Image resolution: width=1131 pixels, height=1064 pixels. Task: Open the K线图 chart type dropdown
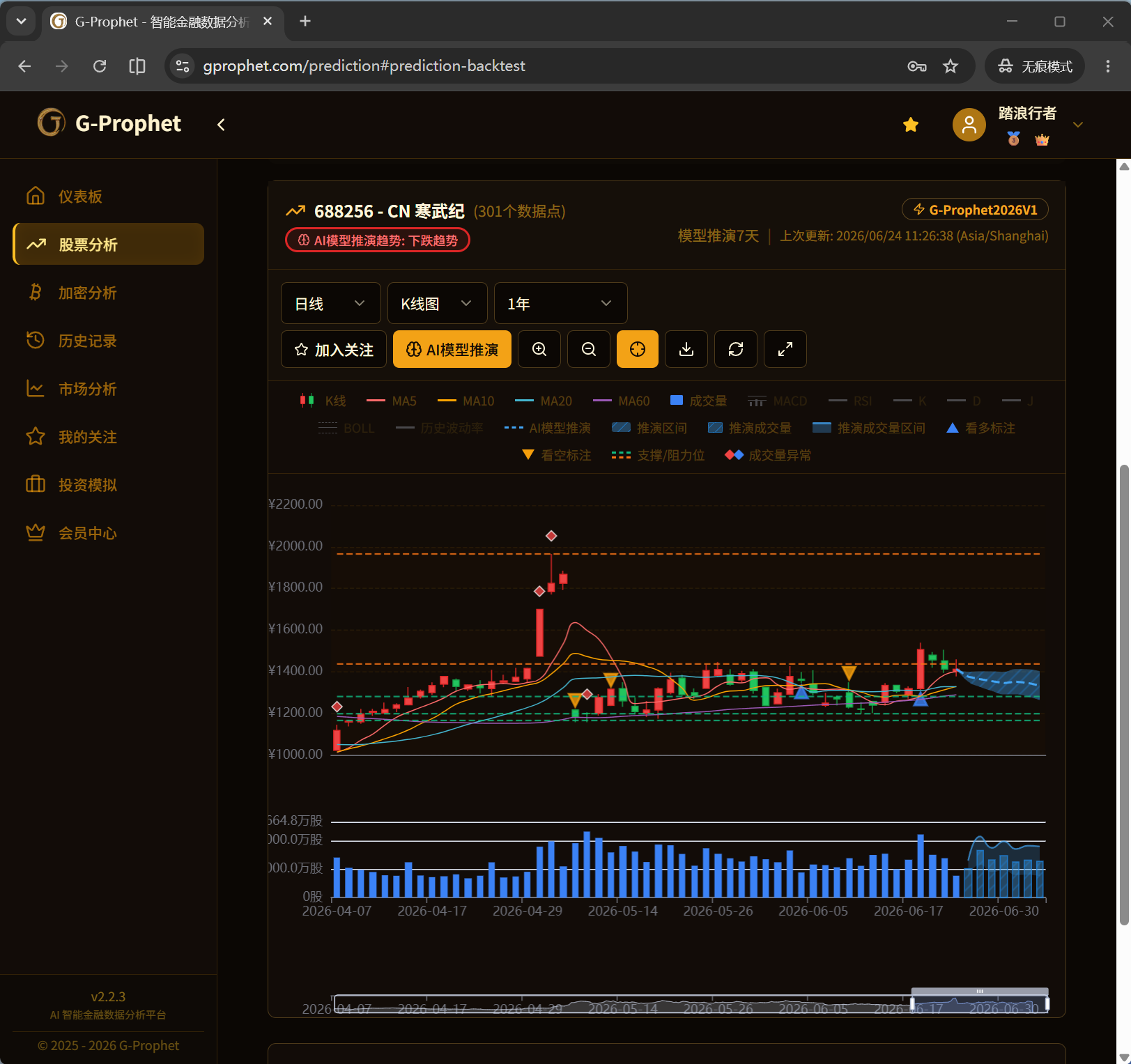(437, 303)
